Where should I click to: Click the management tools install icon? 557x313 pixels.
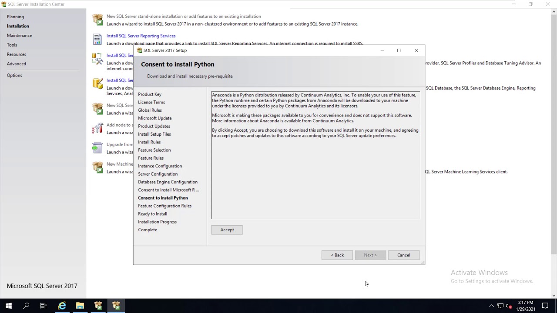97,59
